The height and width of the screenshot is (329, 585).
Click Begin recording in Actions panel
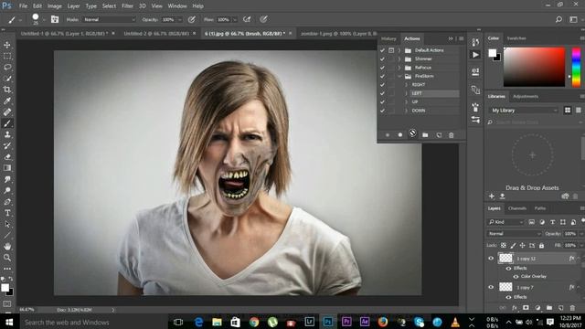[400, 135]
